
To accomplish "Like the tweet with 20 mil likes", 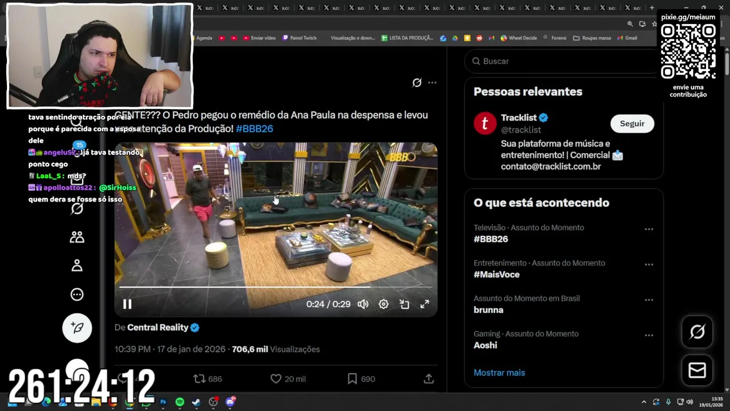I will tap(288, 379).
